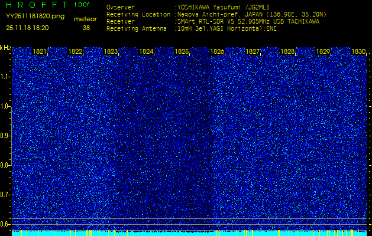Click the Nagoya Aichi-pref. JAPAN location text
The height and width of the screenshot is (236, 372).
[252, 15]
